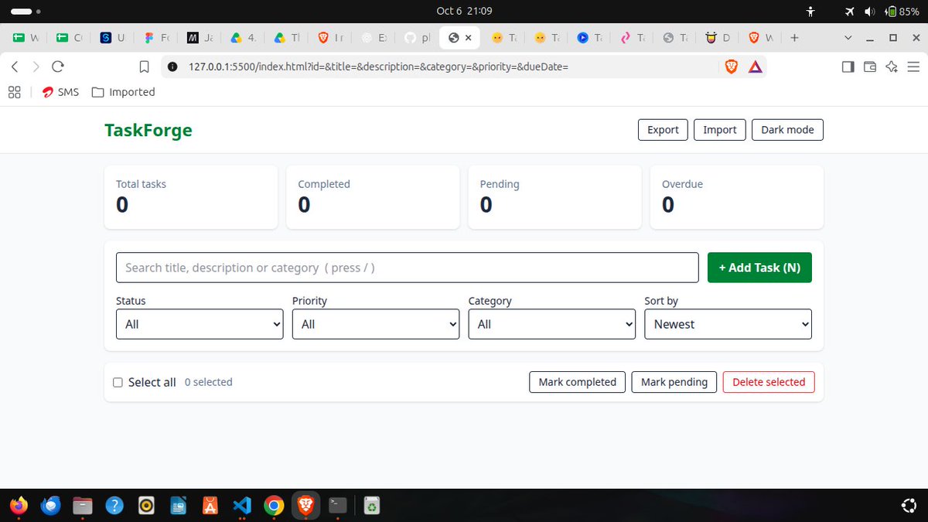Click the Import button
This screenshot has width=928, height=522.
point(720,130)
